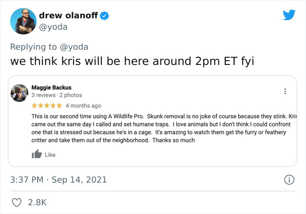Click the thumbs-up icon on the review
The image size is (306, 214).
(36, 154)
